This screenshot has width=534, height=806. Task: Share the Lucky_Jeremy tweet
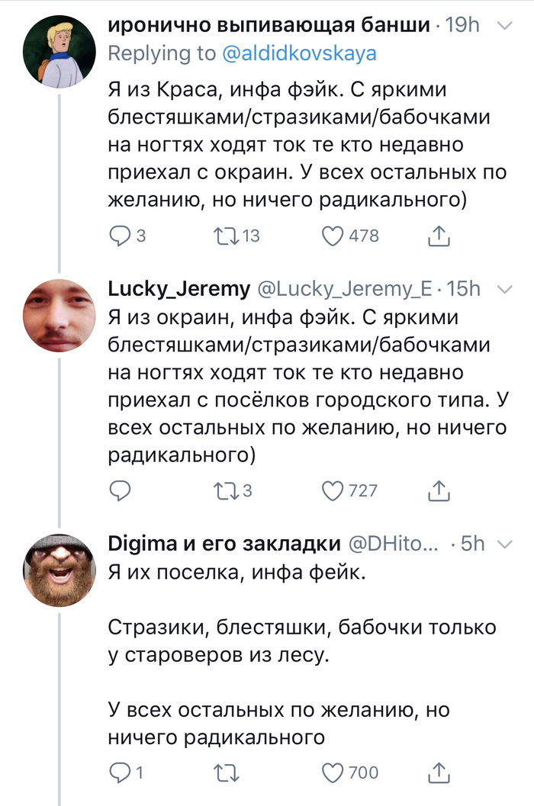click(x=438, y=490)
